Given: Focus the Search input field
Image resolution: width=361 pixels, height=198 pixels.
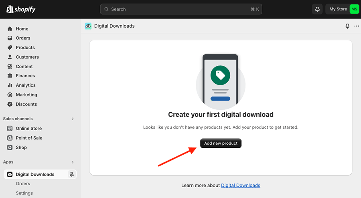Looking at the screenshot, I should point(181,9).
